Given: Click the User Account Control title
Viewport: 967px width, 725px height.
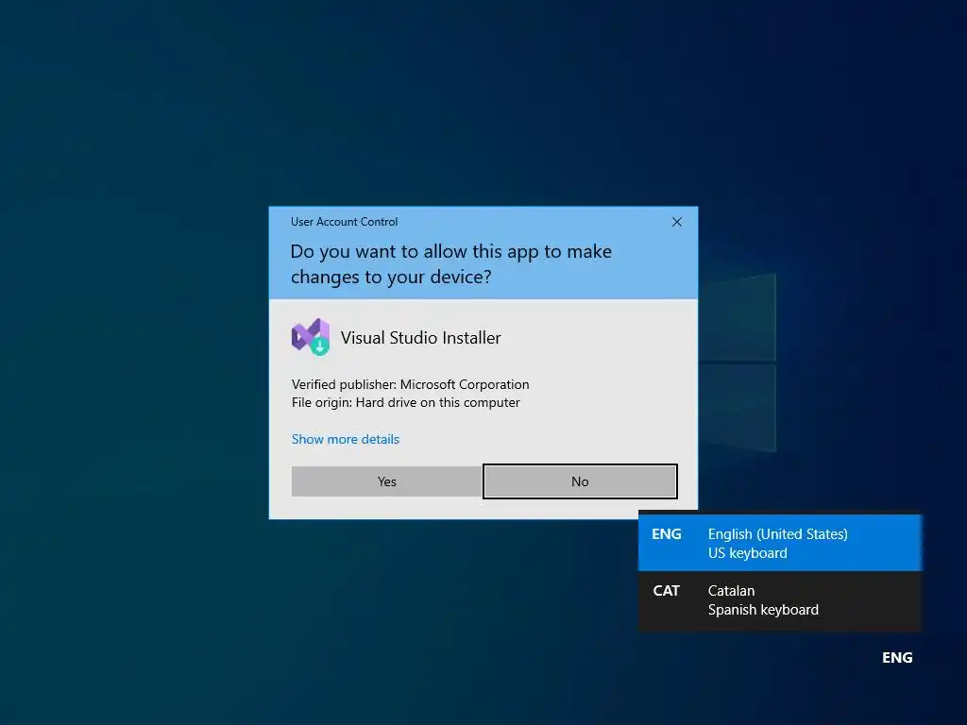Looking at the screenshot, I should pyautogui.click(x=344, y=222).
